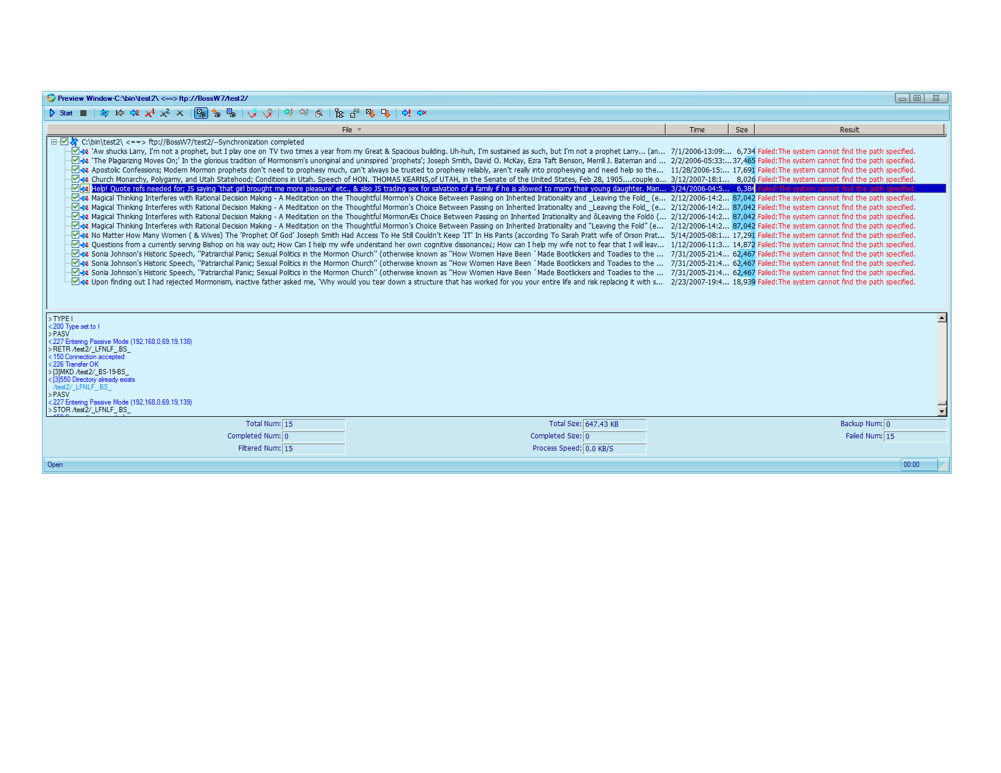Sort by the Size column header

(x=742, y=129)
